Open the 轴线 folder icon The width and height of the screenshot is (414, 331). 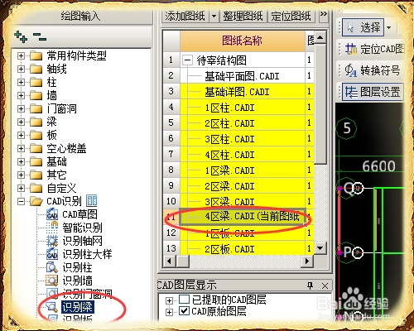coord(36,69)
